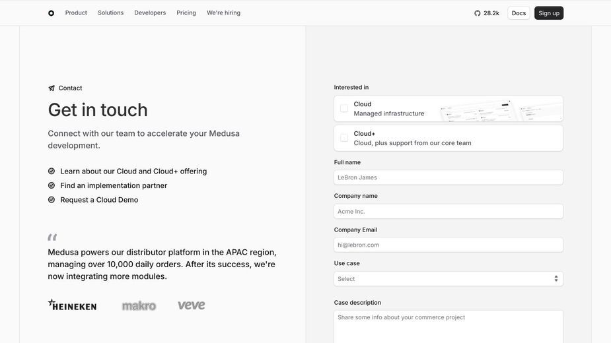This screenshot has height=343, width=611.
Task: Click the Full name input field
Action: 449,177
